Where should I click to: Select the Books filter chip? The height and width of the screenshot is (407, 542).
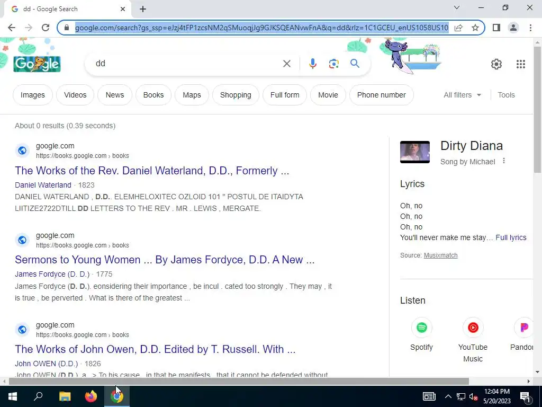153,95
